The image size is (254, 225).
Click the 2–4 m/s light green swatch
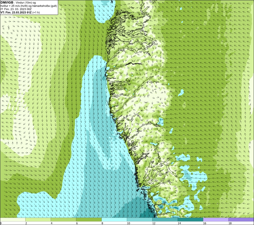pyautogui.click(x=38, y=219)
